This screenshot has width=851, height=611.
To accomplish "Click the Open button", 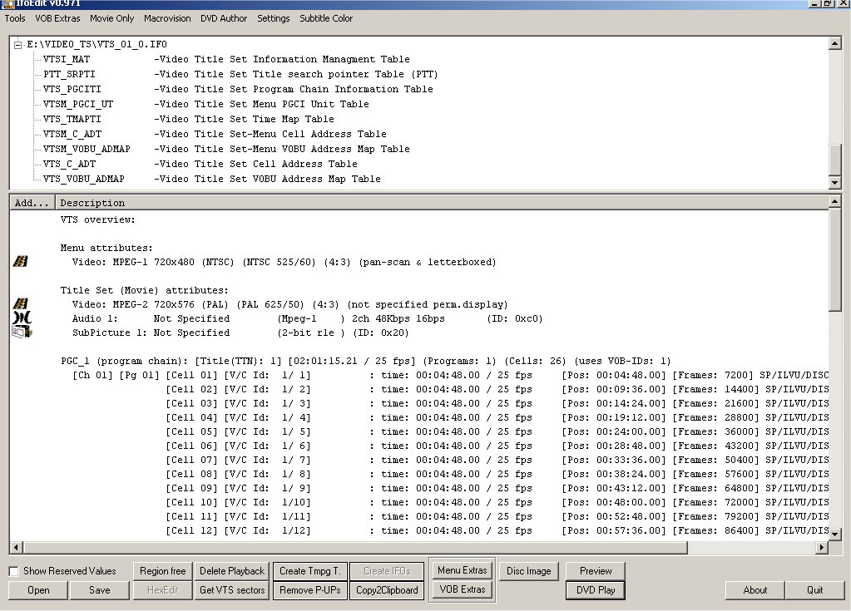I will (x=38, y=590).
